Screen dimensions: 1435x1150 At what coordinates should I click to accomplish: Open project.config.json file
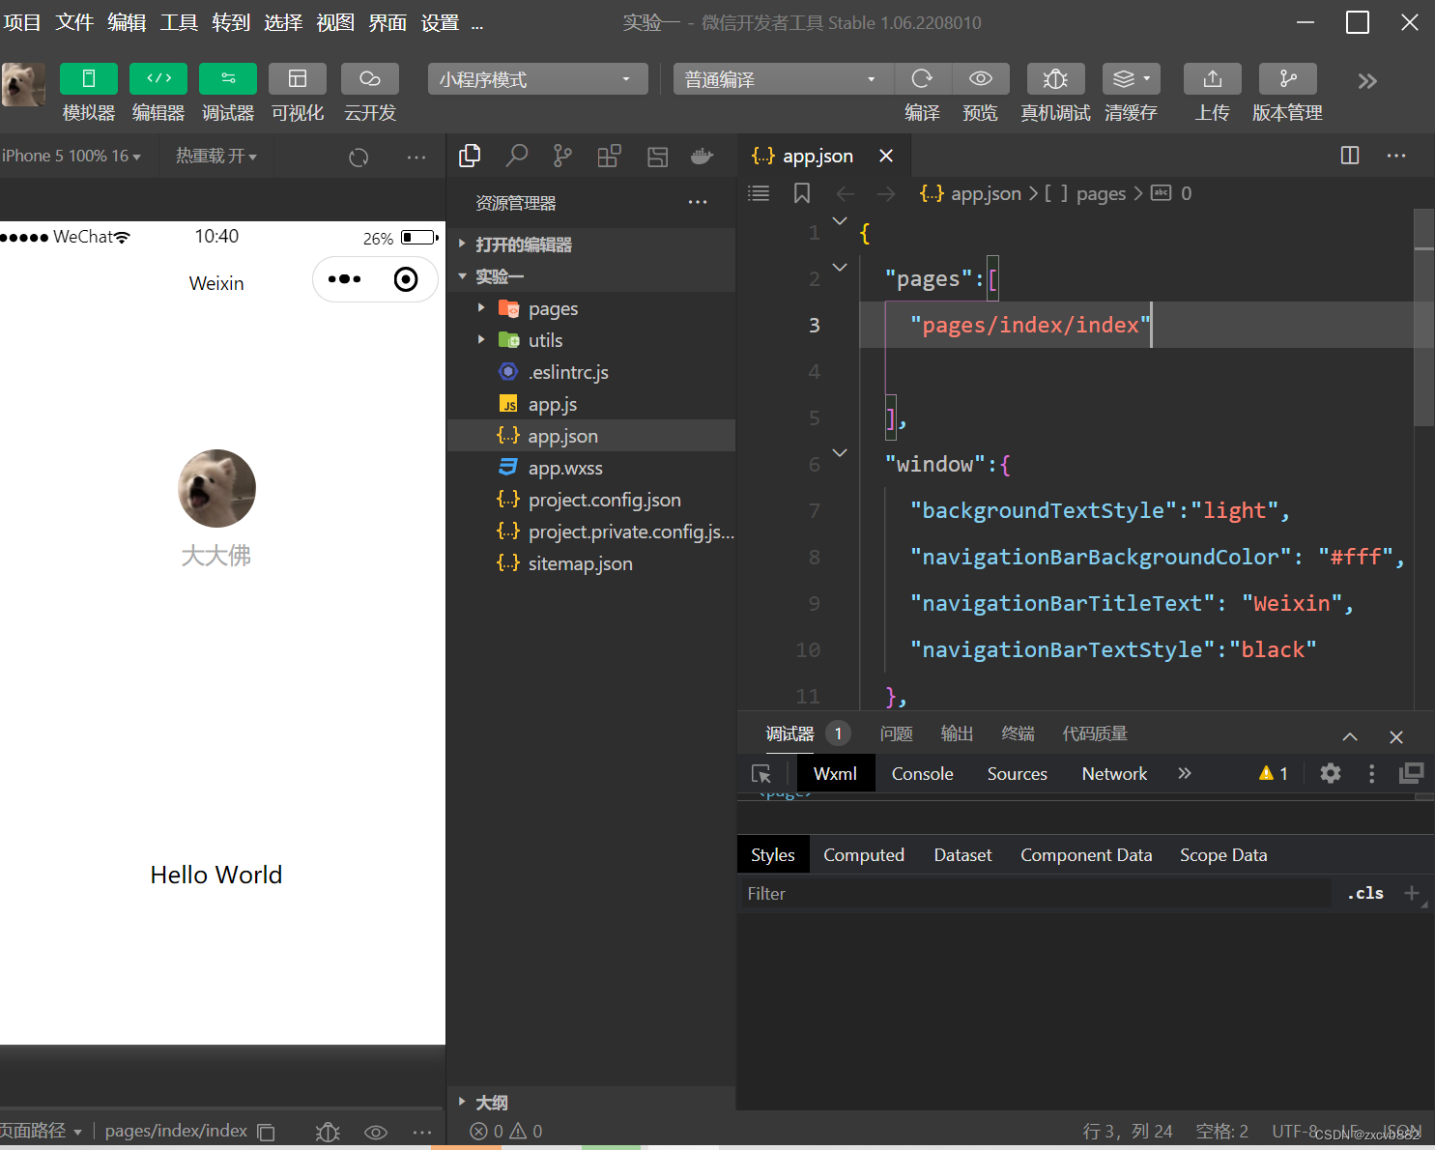coord(591,500)
